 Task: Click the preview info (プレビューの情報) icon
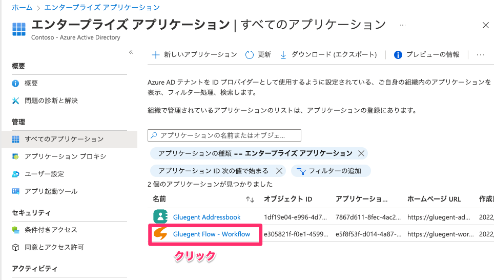[398, 55]
